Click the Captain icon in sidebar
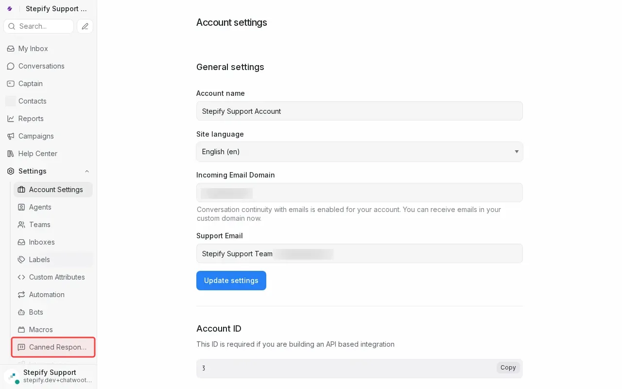 (10, 84)
